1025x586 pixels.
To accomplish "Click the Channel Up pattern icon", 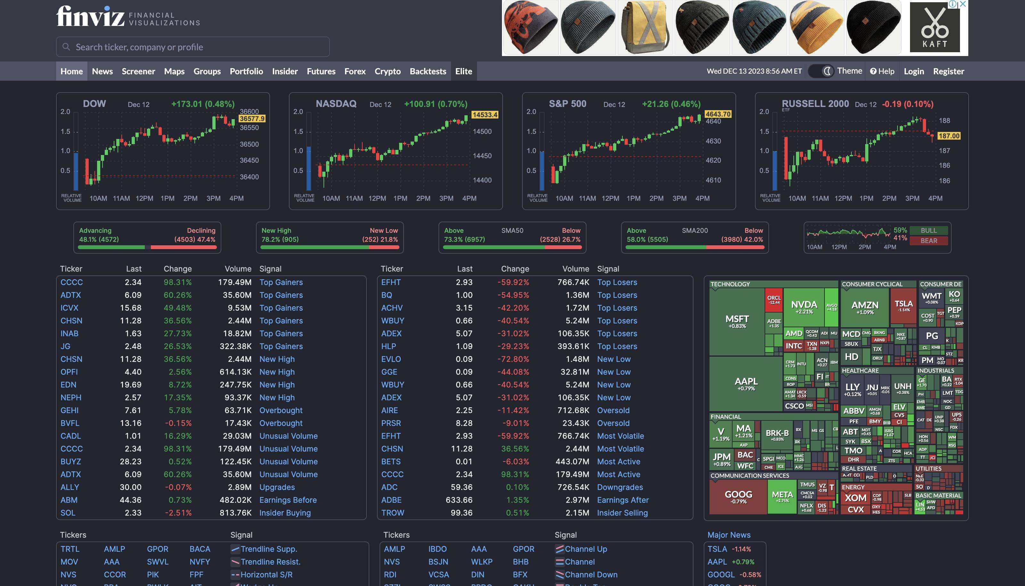I will point(560,549).
